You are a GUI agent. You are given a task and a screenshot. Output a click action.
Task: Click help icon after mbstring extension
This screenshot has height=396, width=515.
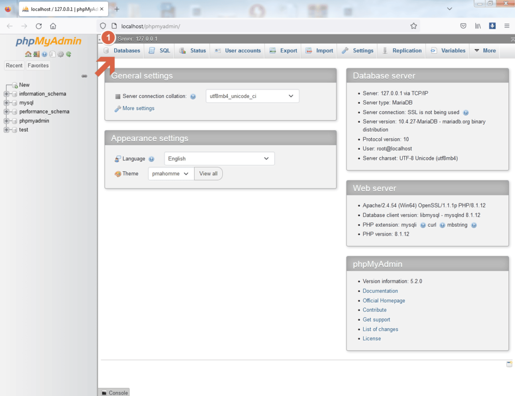(x=474, y=225)
